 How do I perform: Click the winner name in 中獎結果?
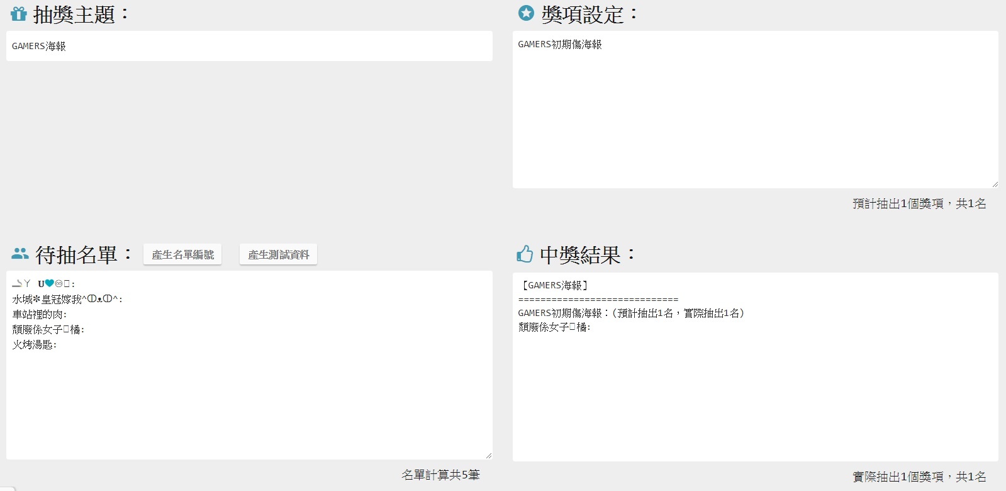(554, 327)
